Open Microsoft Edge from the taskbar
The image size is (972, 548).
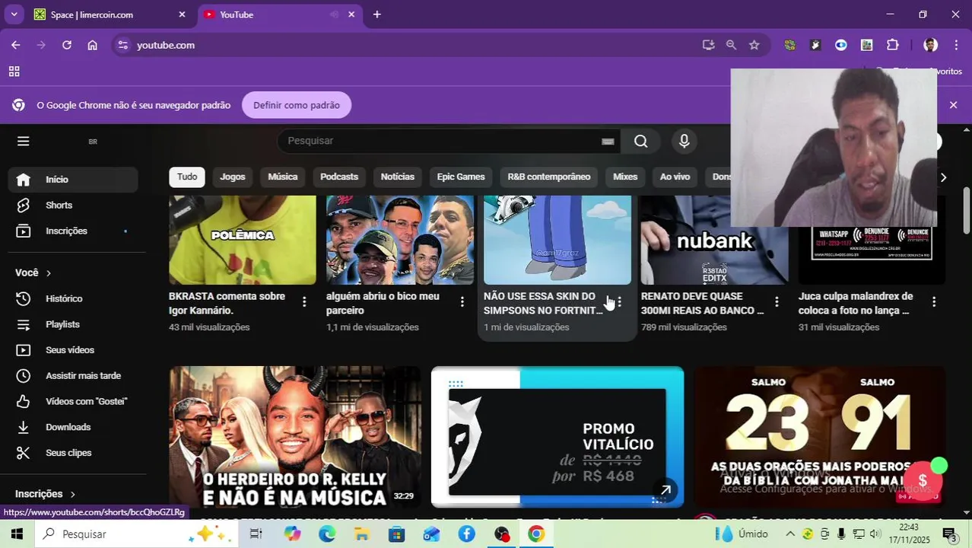(327, 534)
